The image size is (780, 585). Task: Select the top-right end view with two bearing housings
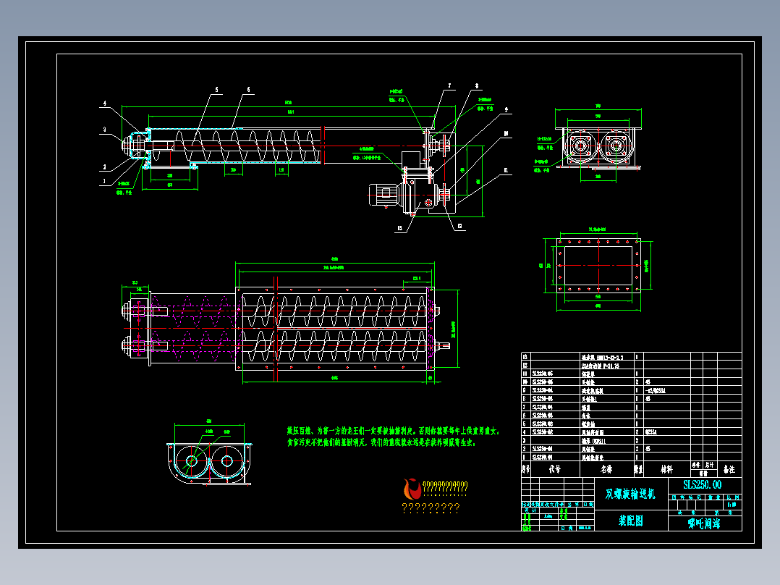598,148
